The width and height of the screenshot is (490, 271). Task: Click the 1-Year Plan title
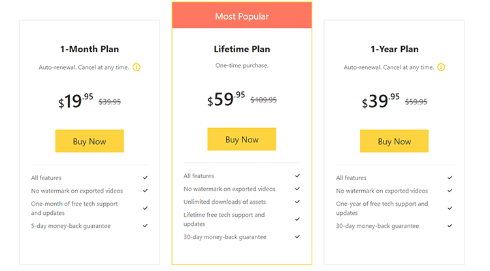click(x=394, y=49)
